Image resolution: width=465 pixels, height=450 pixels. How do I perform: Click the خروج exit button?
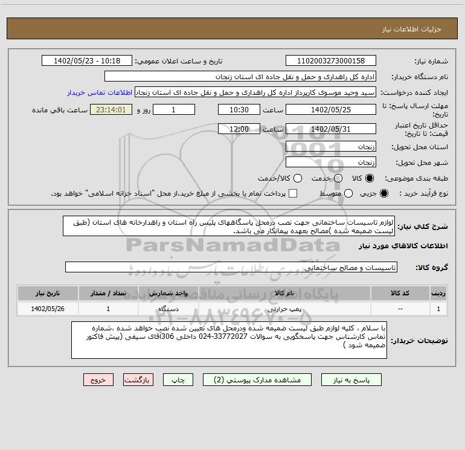point(98,380)
